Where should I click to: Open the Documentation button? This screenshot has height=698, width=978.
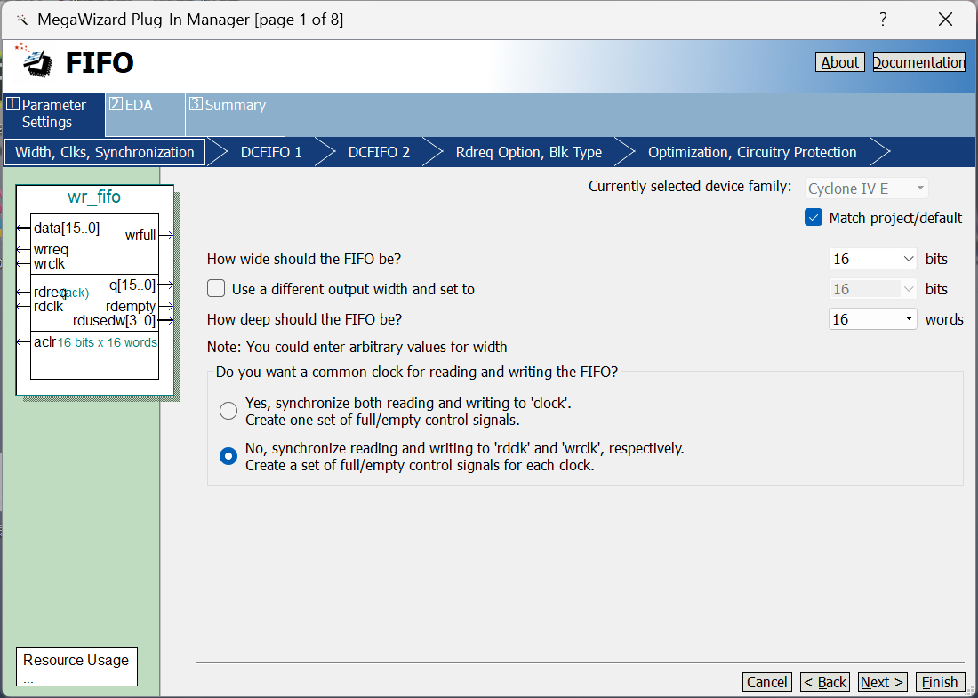click(918, 62)
